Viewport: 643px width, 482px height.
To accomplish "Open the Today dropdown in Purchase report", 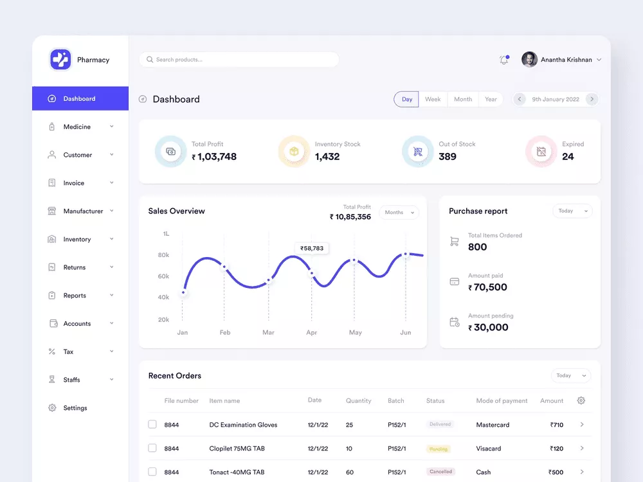I will tap(572, 211).
